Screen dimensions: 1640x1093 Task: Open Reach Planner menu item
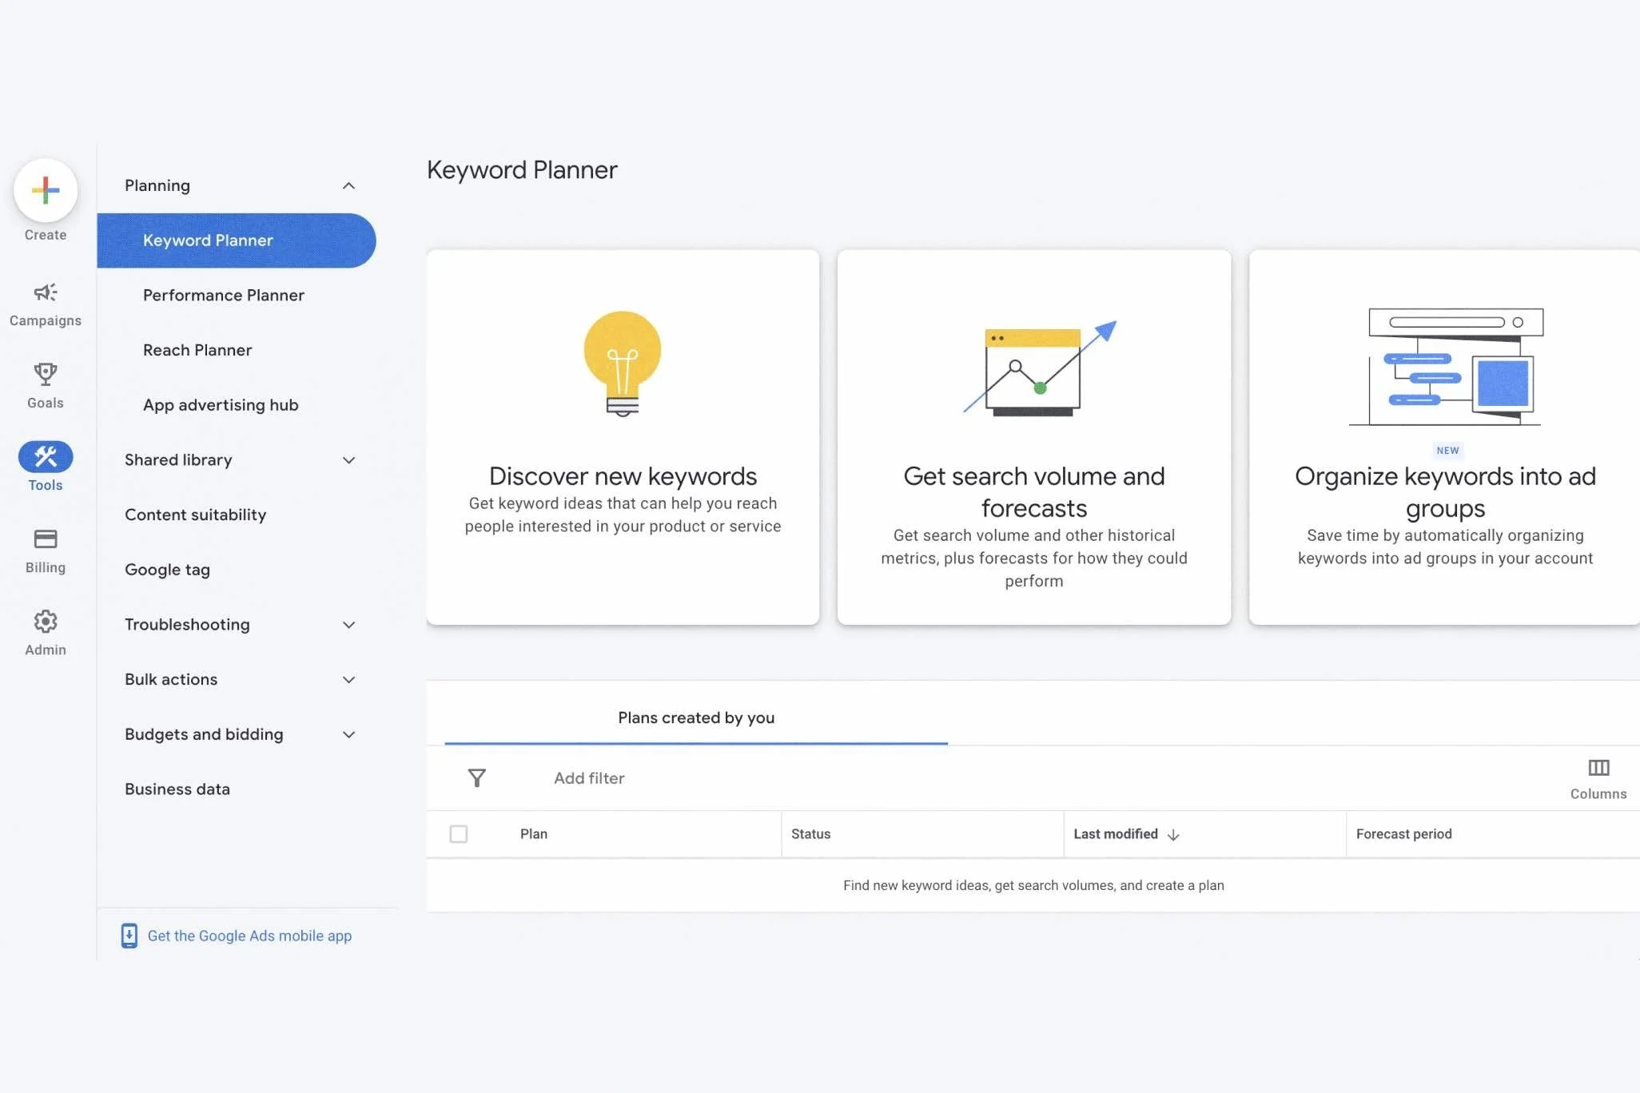(197, 350)
